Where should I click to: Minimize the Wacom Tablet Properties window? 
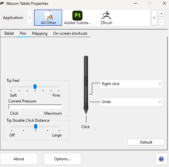point(135,3)
